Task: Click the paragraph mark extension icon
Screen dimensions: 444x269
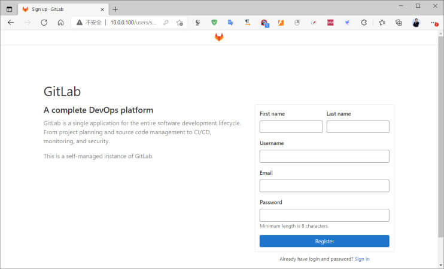Action: click(x=247, y=23)
